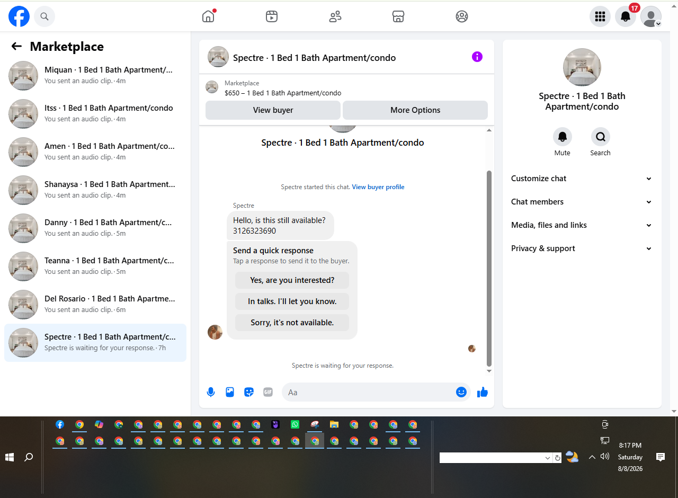This screenshot has width=678, height=498.
Task: Open File Explorer from the taskbar
Action: tap(334, 424)
